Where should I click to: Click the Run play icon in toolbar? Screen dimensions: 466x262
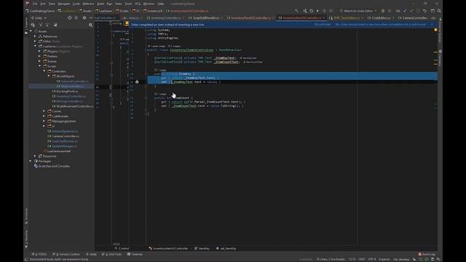(x=317, y=11)
